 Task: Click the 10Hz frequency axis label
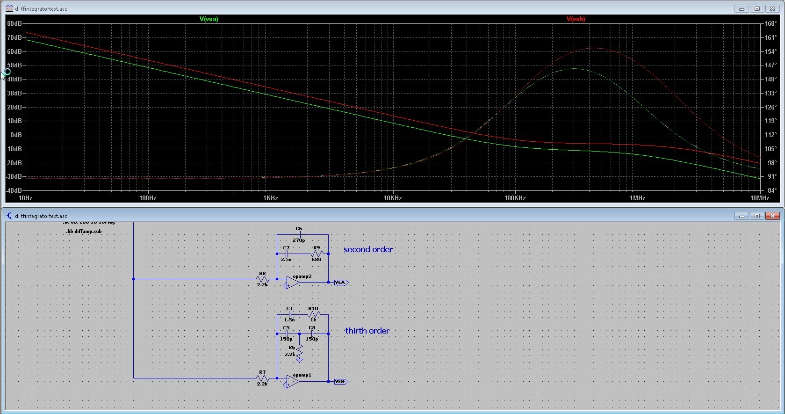click(x=25, y=198)
